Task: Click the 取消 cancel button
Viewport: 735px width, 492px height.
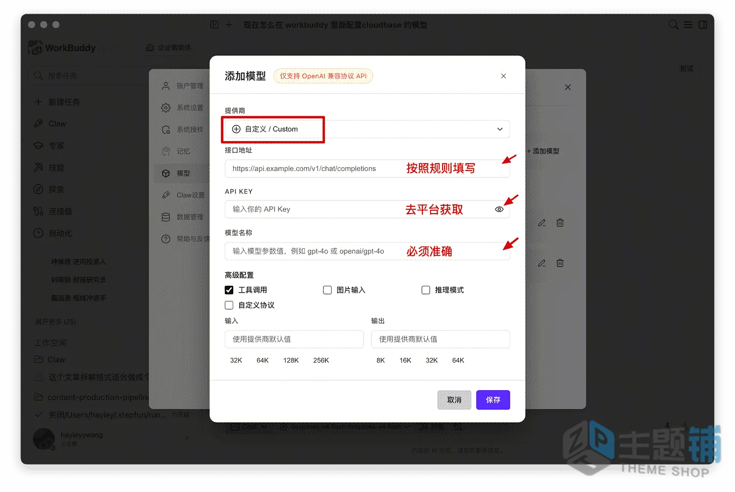Action: click(x=454, y=400)
